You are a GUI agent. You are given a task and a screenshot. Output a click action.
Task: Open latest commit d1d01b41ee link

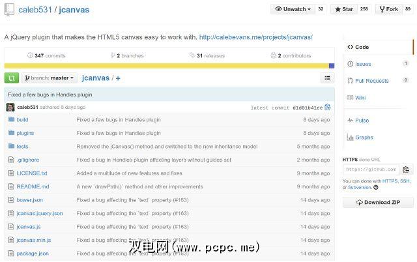coord(308,108)
